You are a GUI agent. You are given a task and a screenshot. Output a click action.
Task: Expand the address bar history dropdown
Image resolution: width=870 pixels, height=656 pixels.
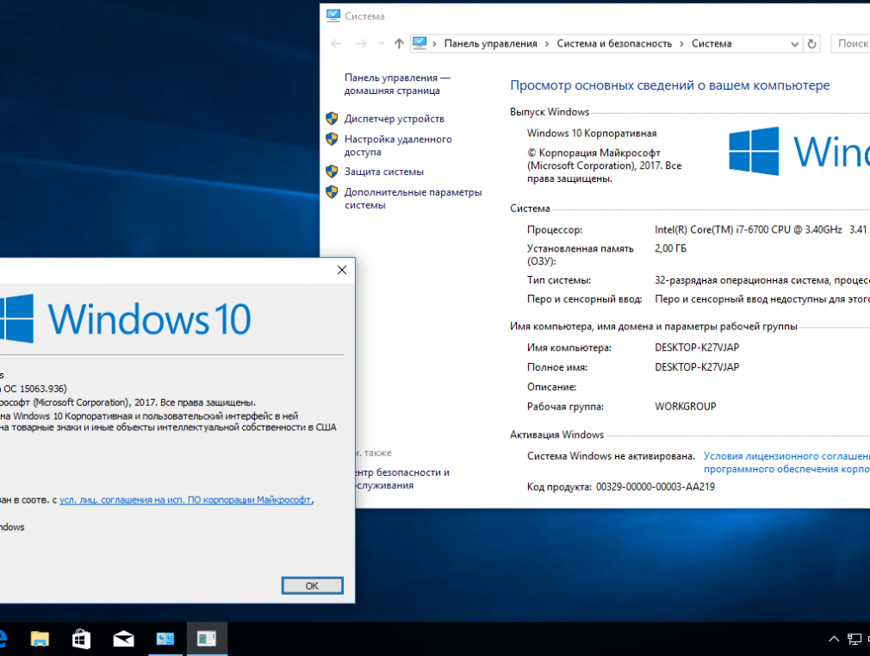point(794,44)
